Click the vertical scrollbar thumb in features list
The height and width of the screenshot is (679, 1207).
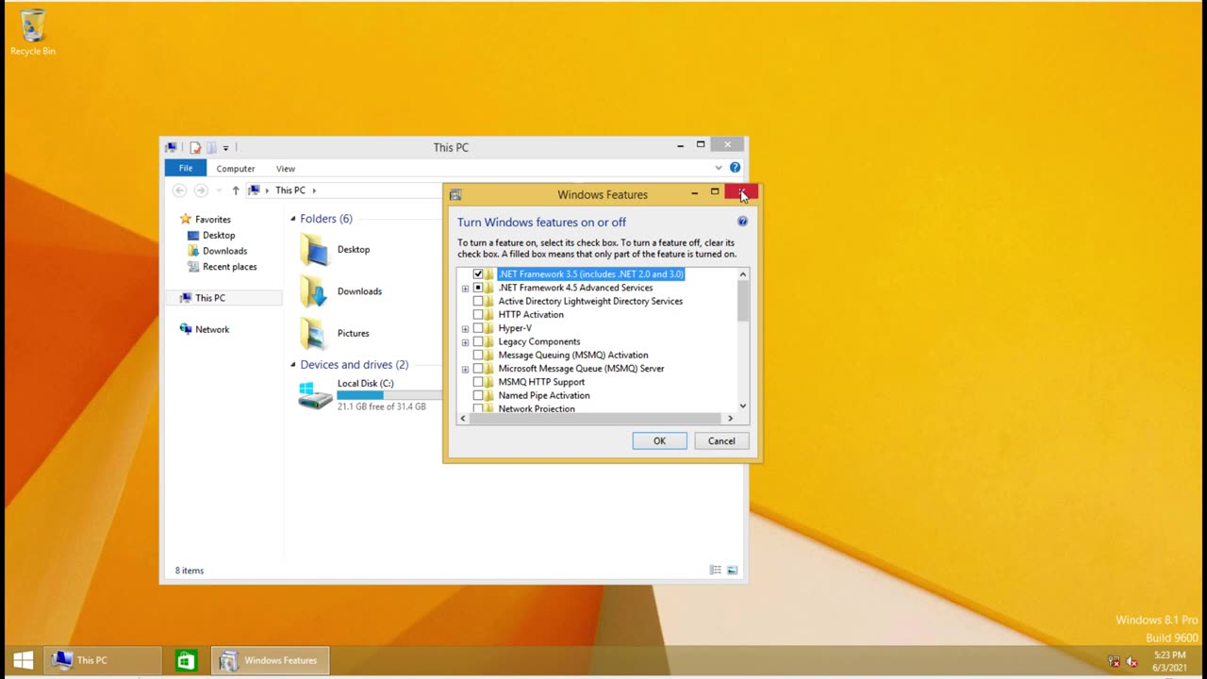pyautogui.click(x=743, y=302)
